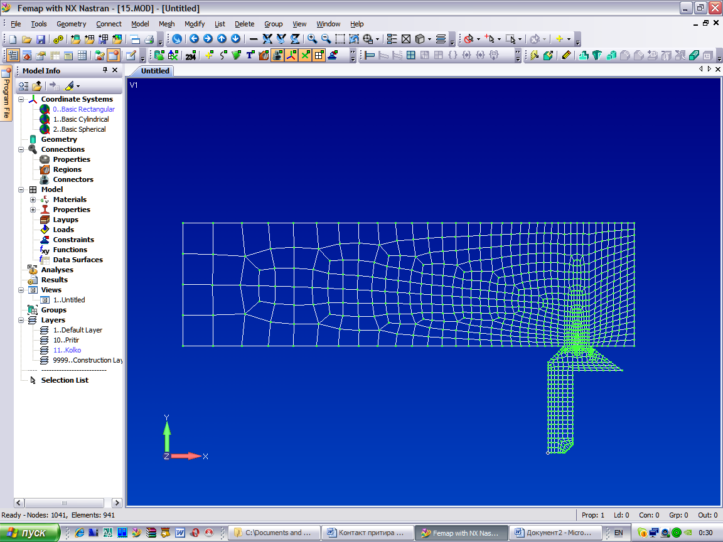Click the View Style cube icon
Screen dimensions: 723x542
(420, 39)
